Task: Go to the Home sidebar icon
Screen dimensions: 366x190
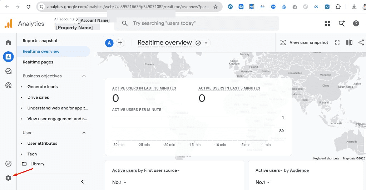Action: [9, 42]
